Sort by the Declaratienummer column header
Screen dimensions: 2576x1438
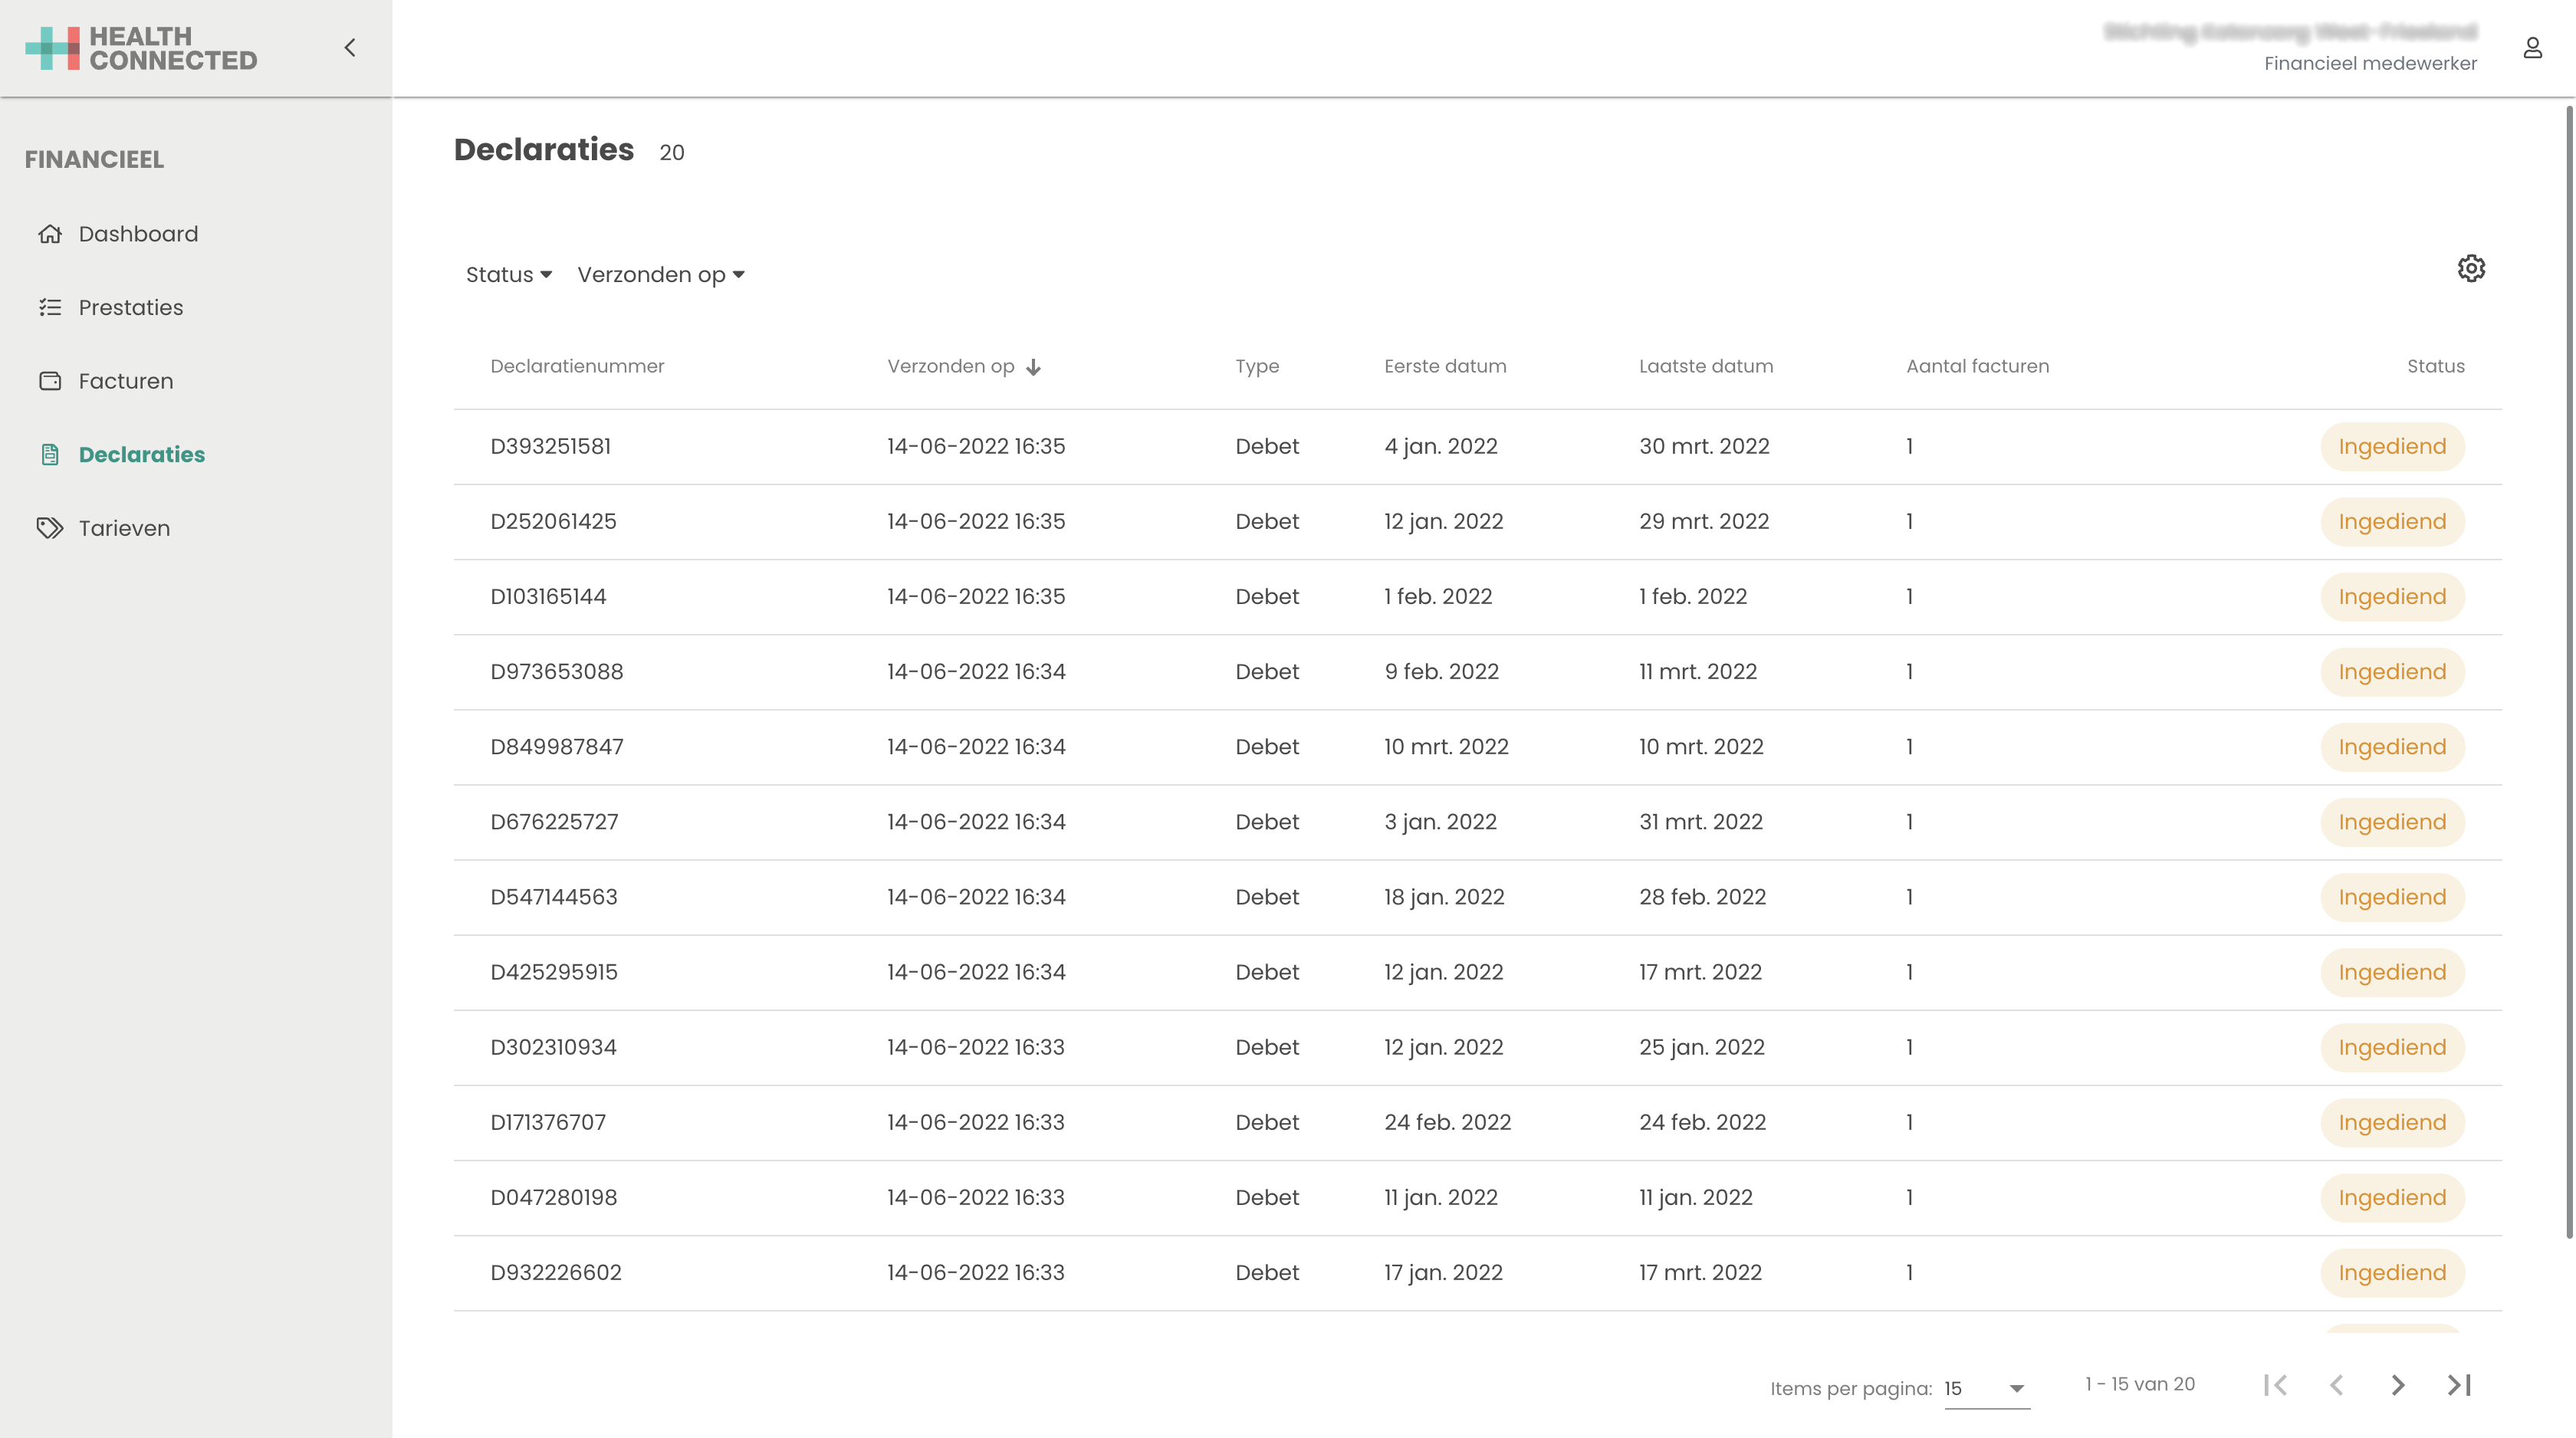point(577,366)
